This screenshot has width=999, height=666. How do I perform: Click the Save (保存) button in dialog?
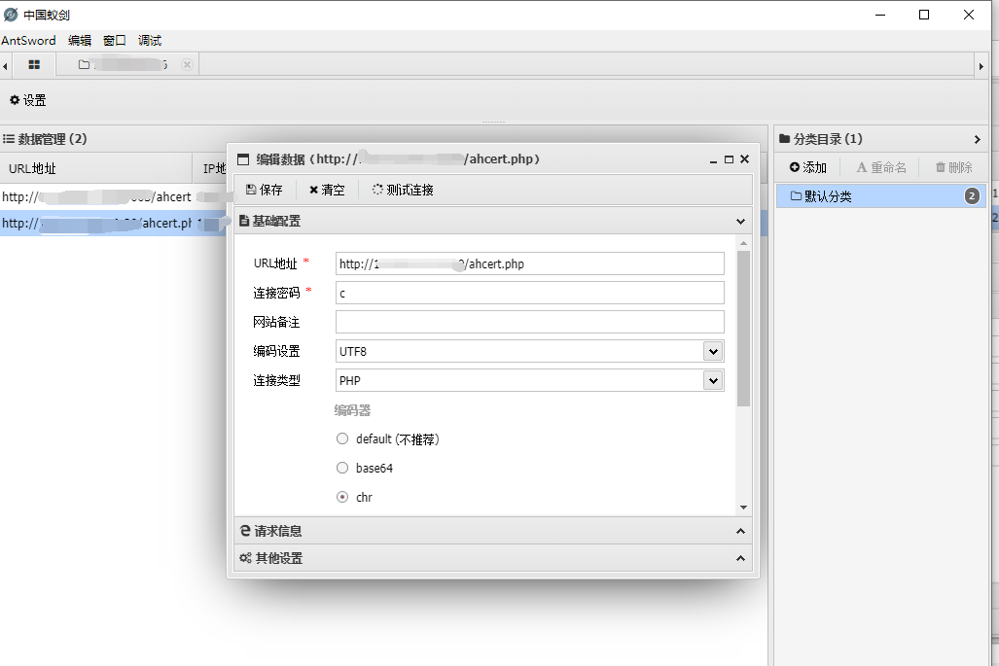point(265,191)
